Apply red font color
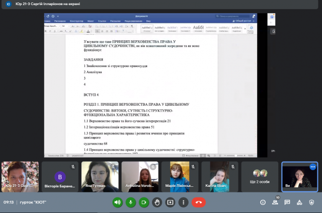The image size is (322, 213). [89, 31]
